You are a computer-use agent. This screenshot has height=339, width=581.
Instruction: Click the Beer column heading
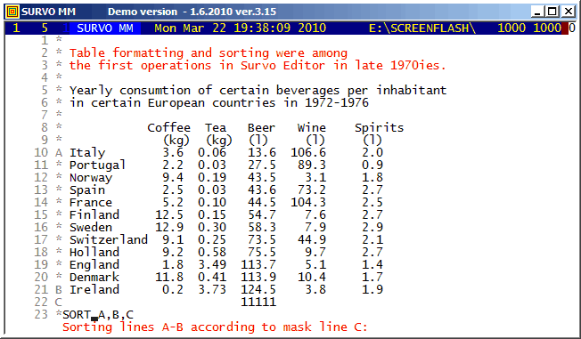click(262, 127)
